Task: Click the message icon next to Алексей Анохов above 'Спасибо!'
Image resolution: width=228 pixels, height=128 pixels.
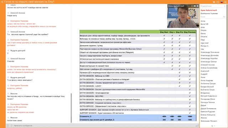Action: click(x=8, y=59)
